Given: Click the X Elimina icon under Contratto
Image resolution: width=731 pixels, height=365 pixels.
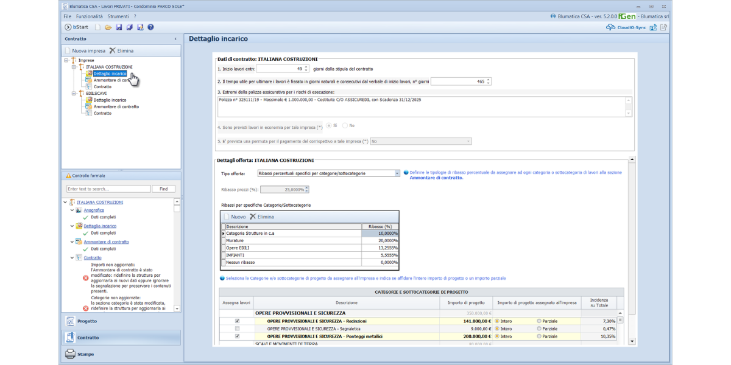Looking at the screenshot, I should [x=113, y=51].
